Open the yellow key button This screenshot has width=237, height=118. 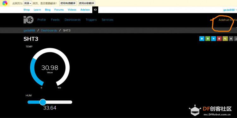tap(225, 39)
